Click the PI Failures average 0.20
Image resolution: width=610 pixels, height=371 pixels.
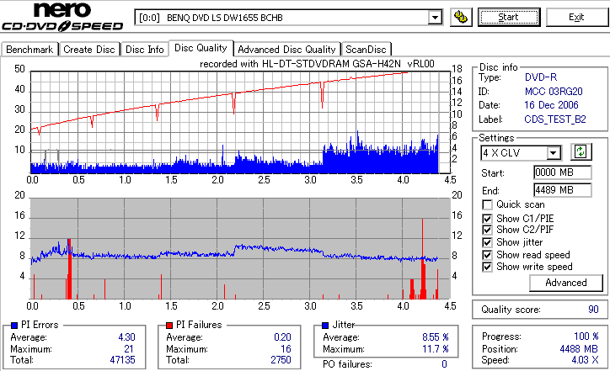point(282,337)
